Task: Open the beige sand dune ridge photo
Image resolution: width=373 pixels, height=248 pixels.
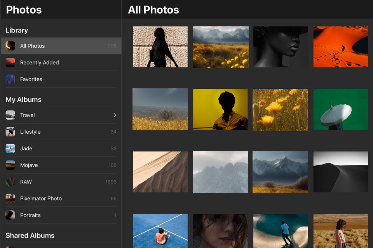Action: pyautogui.click(x=160, y=172)
